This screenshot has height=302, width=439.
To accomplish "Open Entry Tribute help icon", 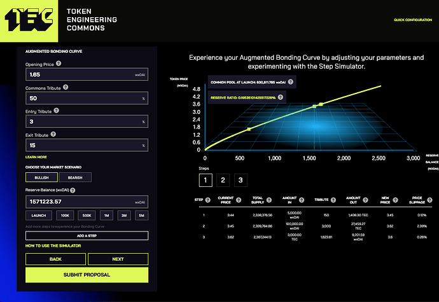I will coord(56,111).
